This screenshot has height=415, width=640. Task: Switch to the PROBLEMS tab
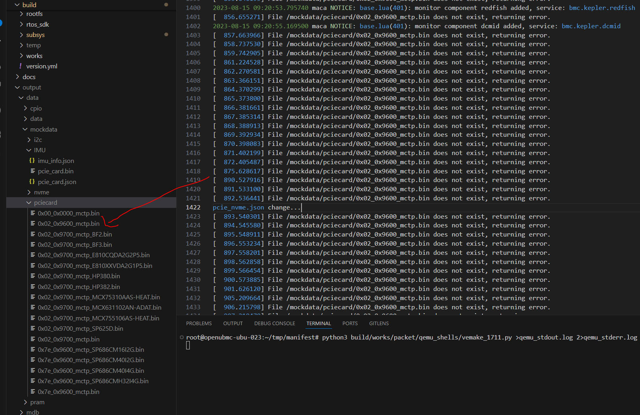[199, 324]
